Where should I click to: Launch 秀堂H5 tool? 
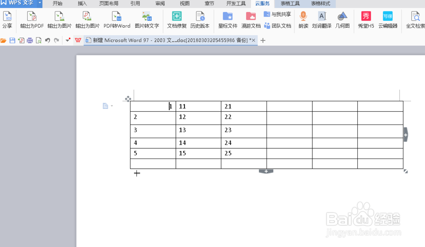pyautogui.click(x=366, y=20)
